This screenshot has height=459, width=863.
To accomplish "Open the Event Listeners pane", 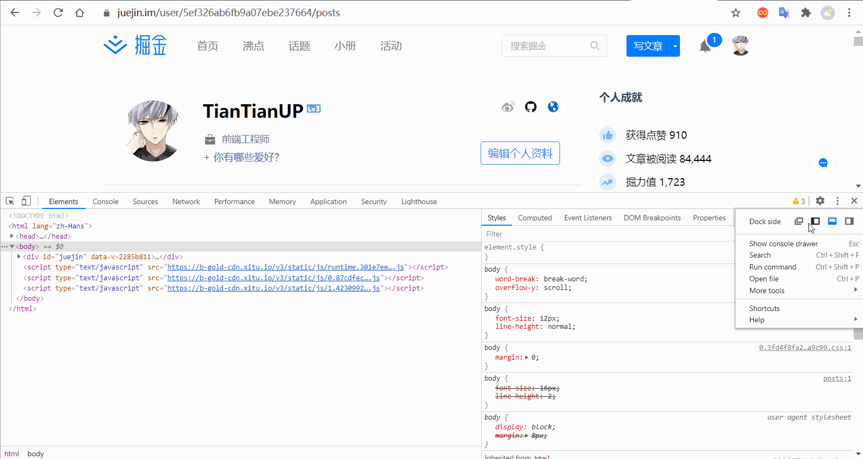I will click(x=588, y=218).
